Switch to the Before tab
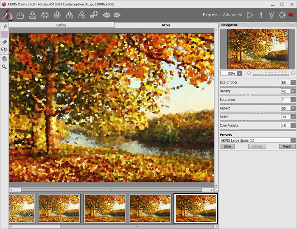Viewport: 297px width, 229px height. [61, 25]
